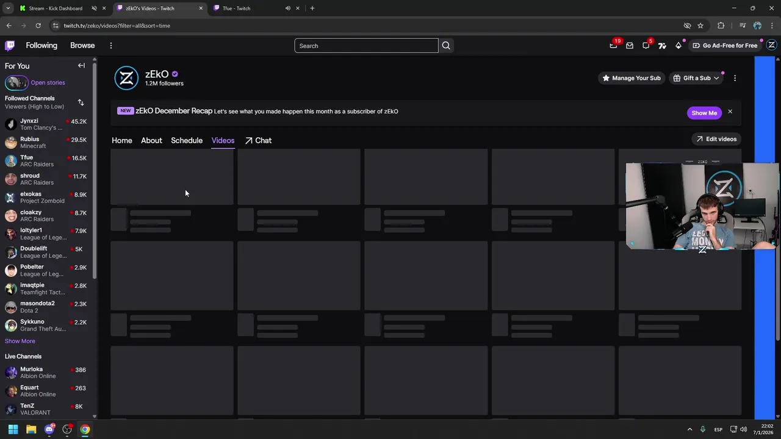
Task: Mute the Tfue Twitch tab audio
Action: pos(287,8)
